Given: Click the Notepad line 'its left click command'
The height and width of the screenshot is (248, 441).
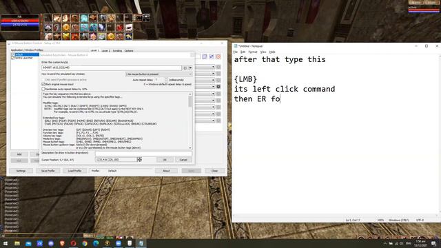Looking at the screenshot, I should (x=285, y=89).
